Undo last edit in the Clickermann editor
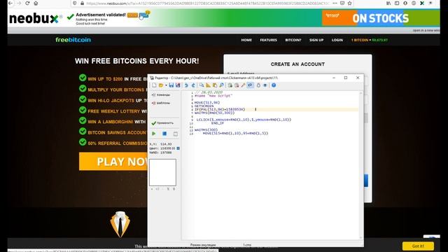The height and width of the screenshot is (252, 448). pyautogui.click(x=186, y=85)
